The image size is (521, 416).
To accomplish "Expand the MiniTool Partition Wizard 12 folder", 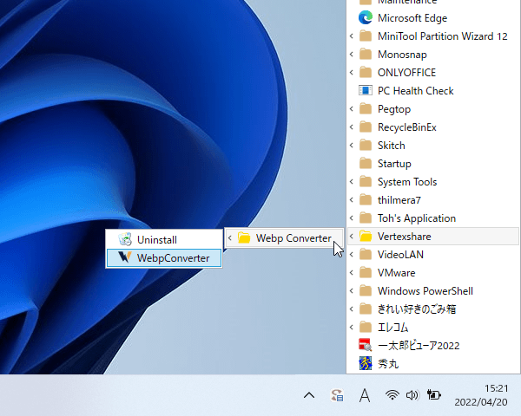I will pyautogui.click(x=442, y=36).
